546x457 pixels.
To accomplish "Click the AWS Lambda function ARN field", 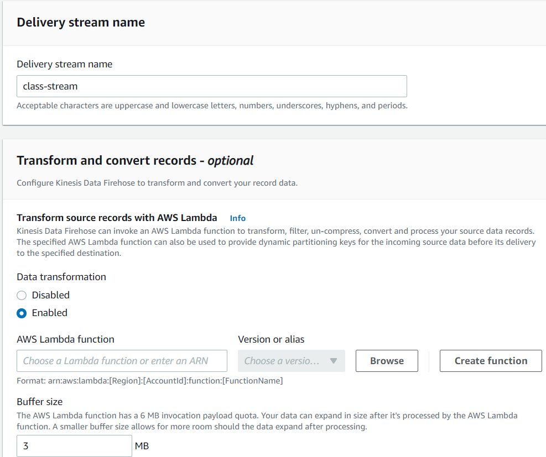I will 122,361.
